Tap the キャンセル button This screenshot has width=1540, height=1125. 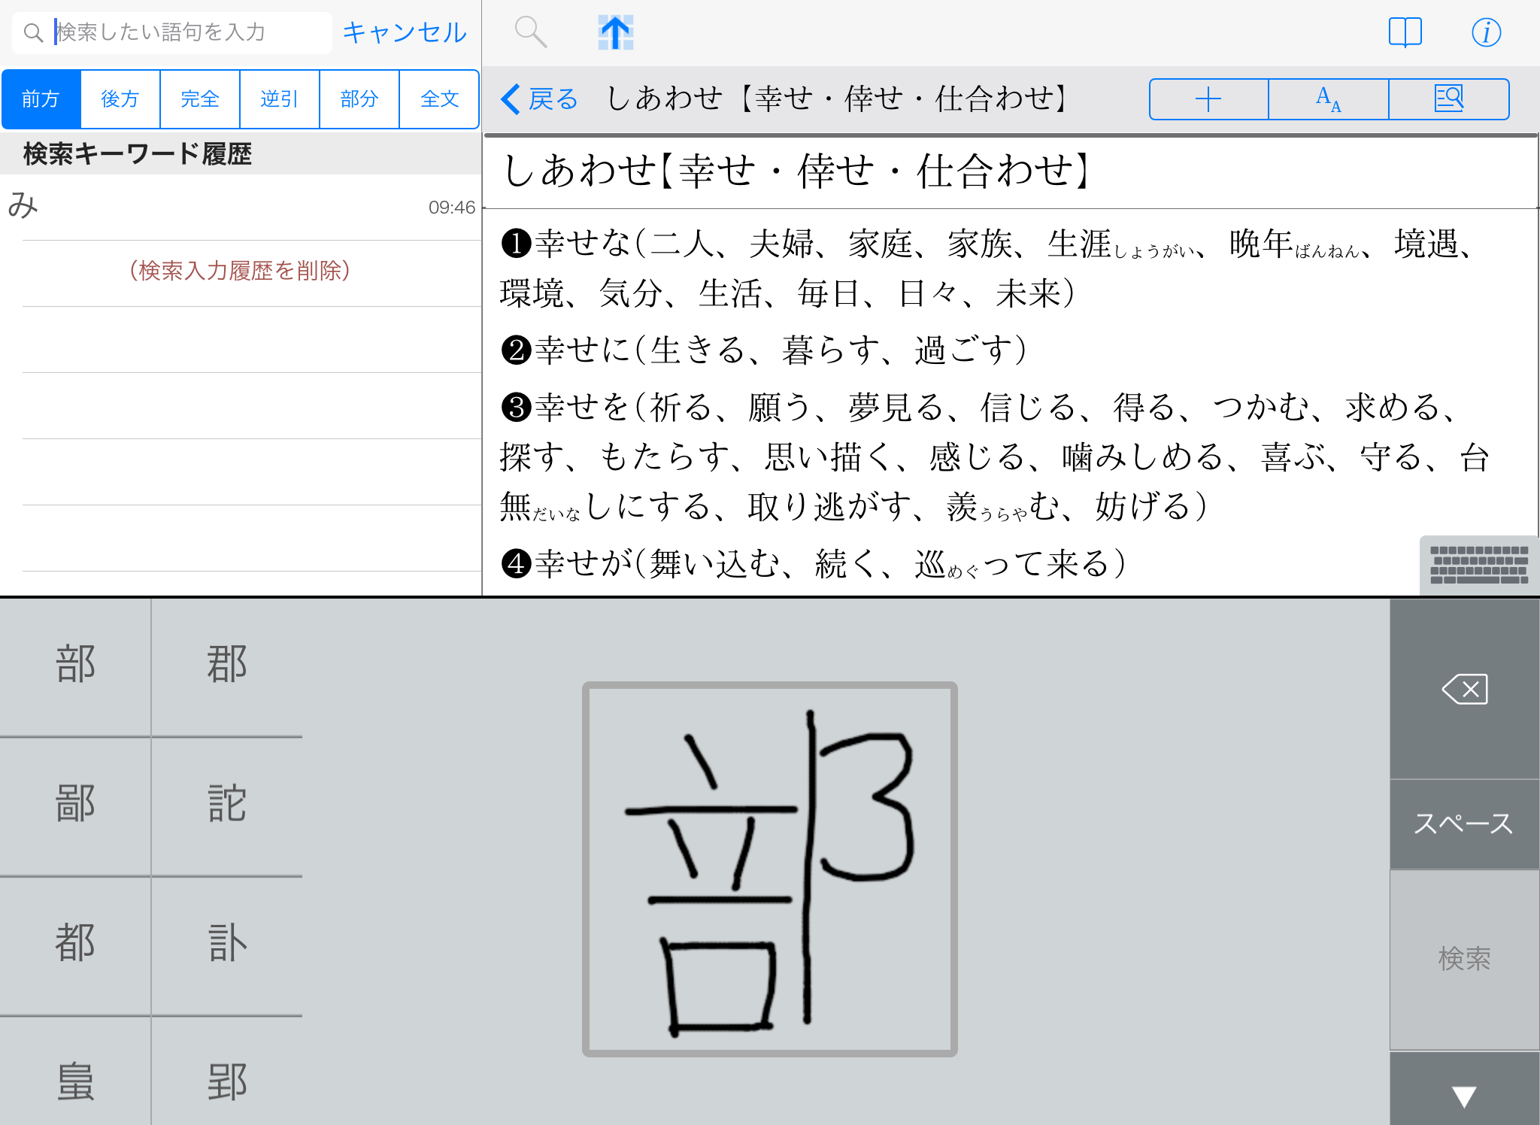pyautogui.click(x=405, y=32)
